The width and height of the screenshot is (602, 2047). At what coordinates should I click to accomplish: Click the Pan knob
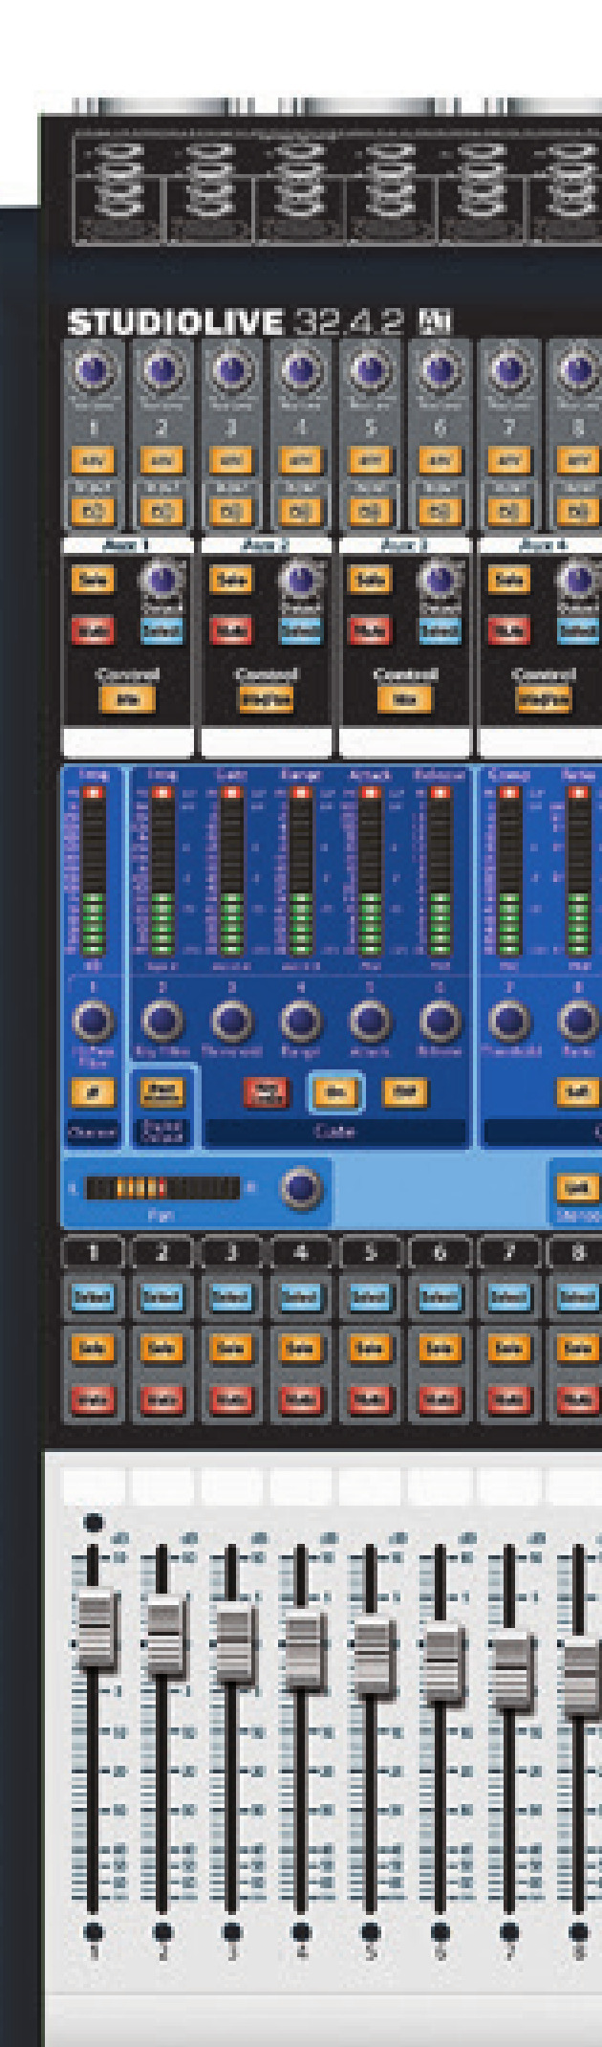click(x=301, y=1188)
